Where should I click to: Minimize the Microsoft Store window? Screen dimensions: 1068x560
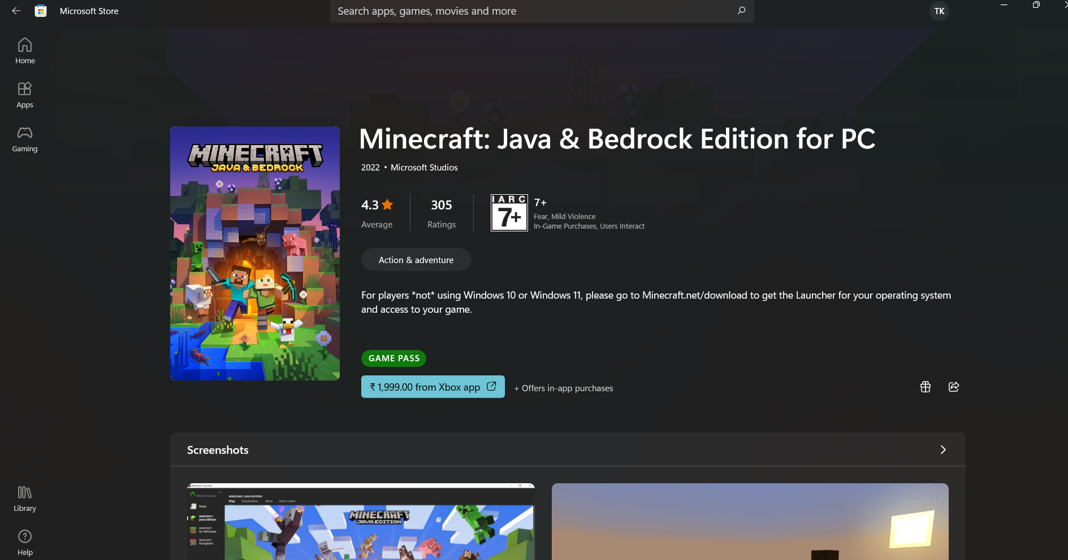click(1004, 5)
